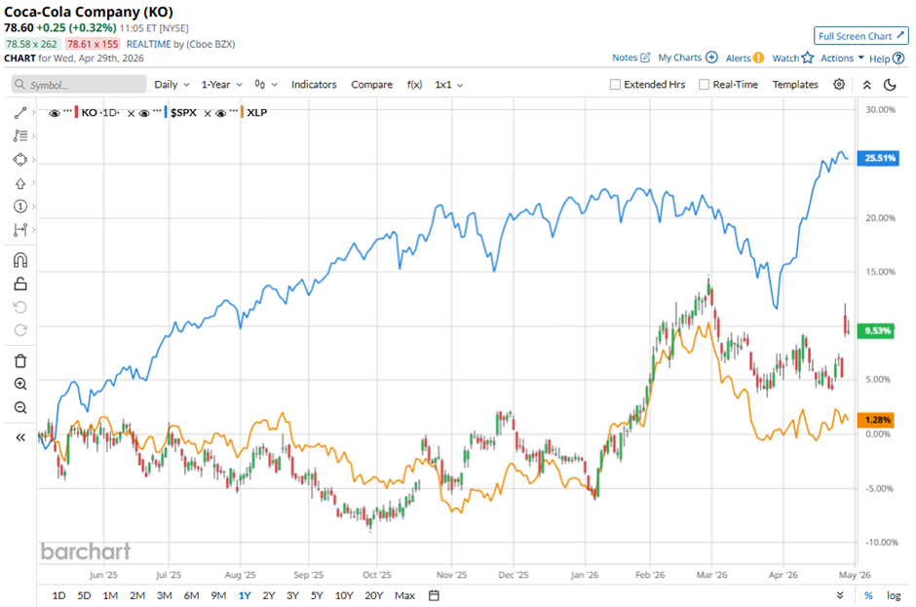This screenshot has height=607, width=916.
Task: Click the Full Screen Chart button
Action: click(x=860, y=36)
